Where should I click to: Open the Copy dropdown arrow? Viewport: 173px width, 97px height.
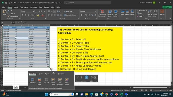point(15,13)
